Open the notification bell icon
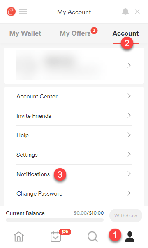Screen dimensions: 148x248 pos(125,12)
